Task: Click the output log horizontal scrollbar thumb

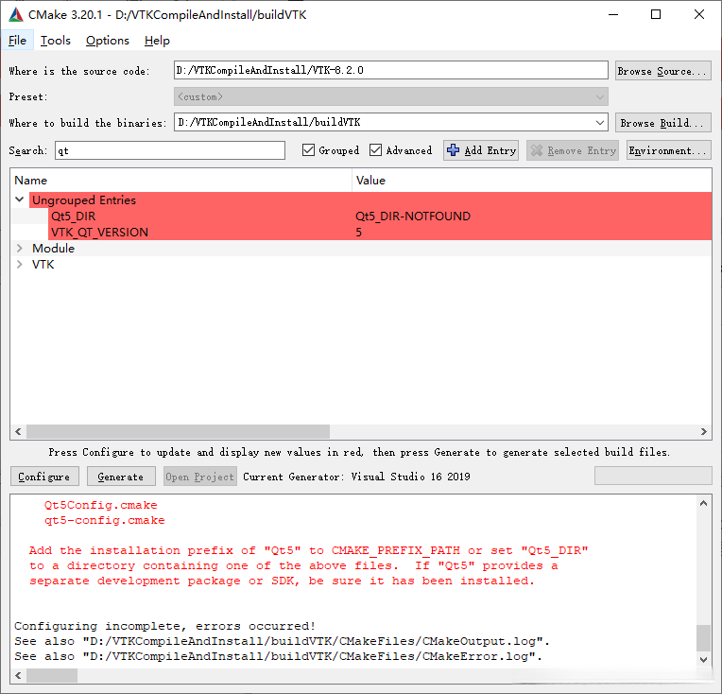Action: (52, 676)
